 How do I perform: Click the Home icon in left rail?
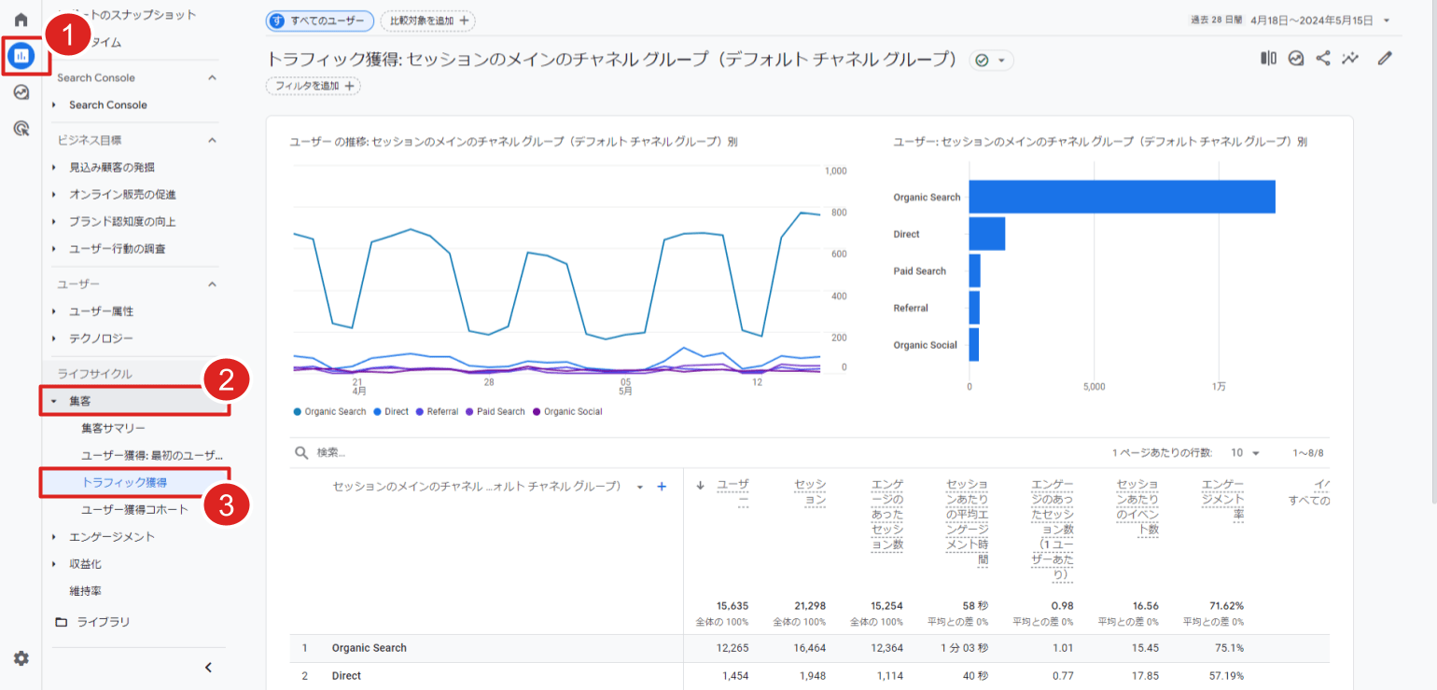(21, 20)
